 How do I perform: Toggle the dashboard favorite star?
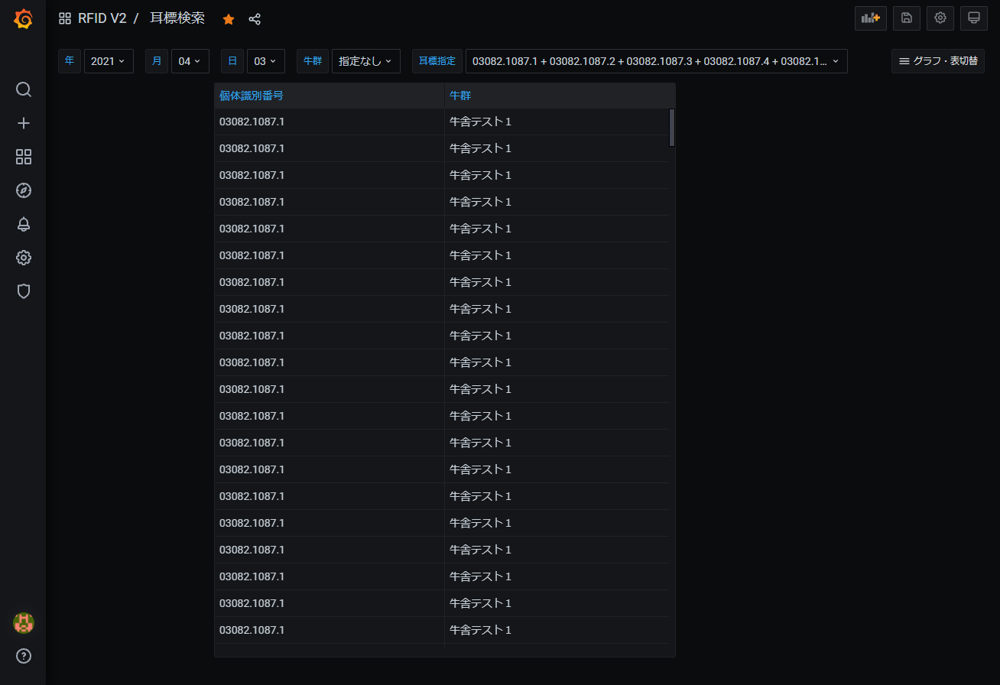click(x=228, y=19)
